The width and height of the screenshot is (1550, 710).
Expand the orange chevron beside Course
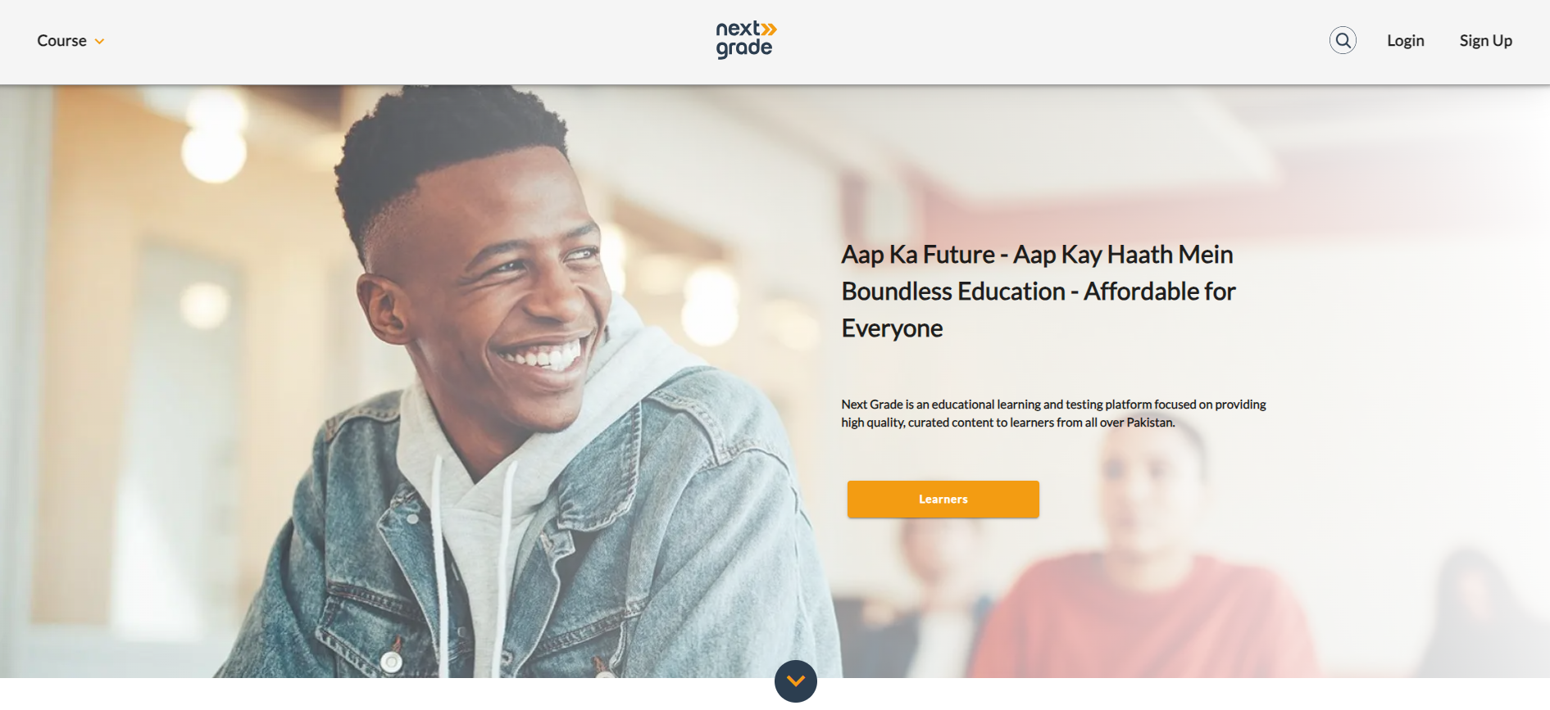[x=99, y=42]
